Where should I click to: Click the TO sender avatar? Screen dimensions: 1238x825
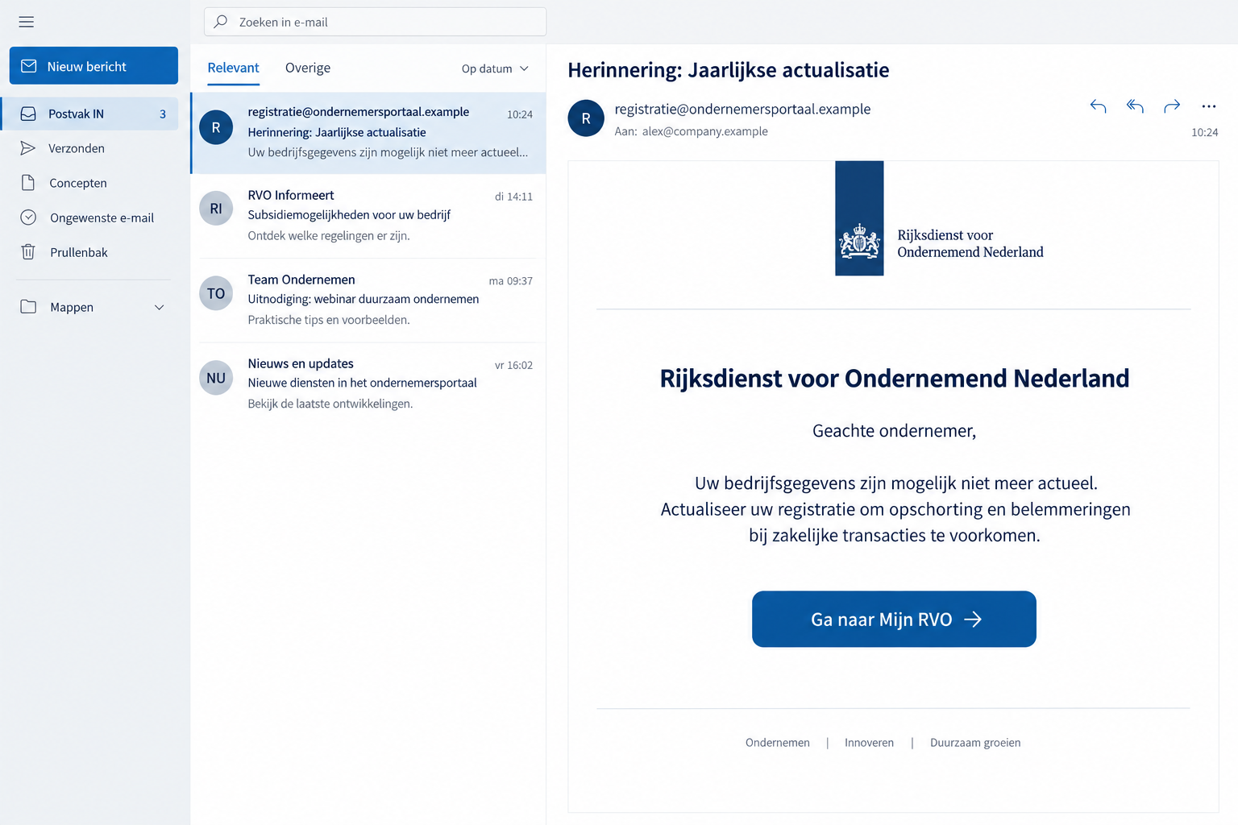[x=216, y=293]
